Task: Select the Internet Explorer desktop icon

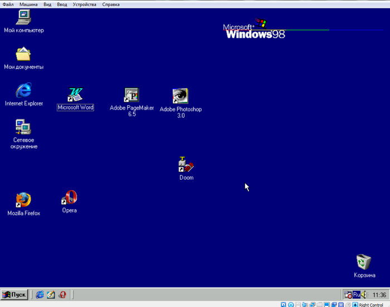Action: (23, 95)
